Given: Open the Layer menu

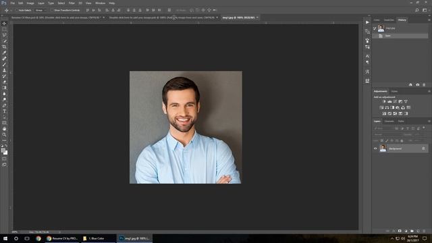Looking at the screenshot, I should coord(40,3).
